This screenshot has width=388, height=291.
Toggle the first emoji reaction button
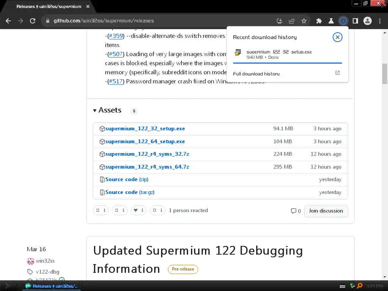[x=101, y=210]
